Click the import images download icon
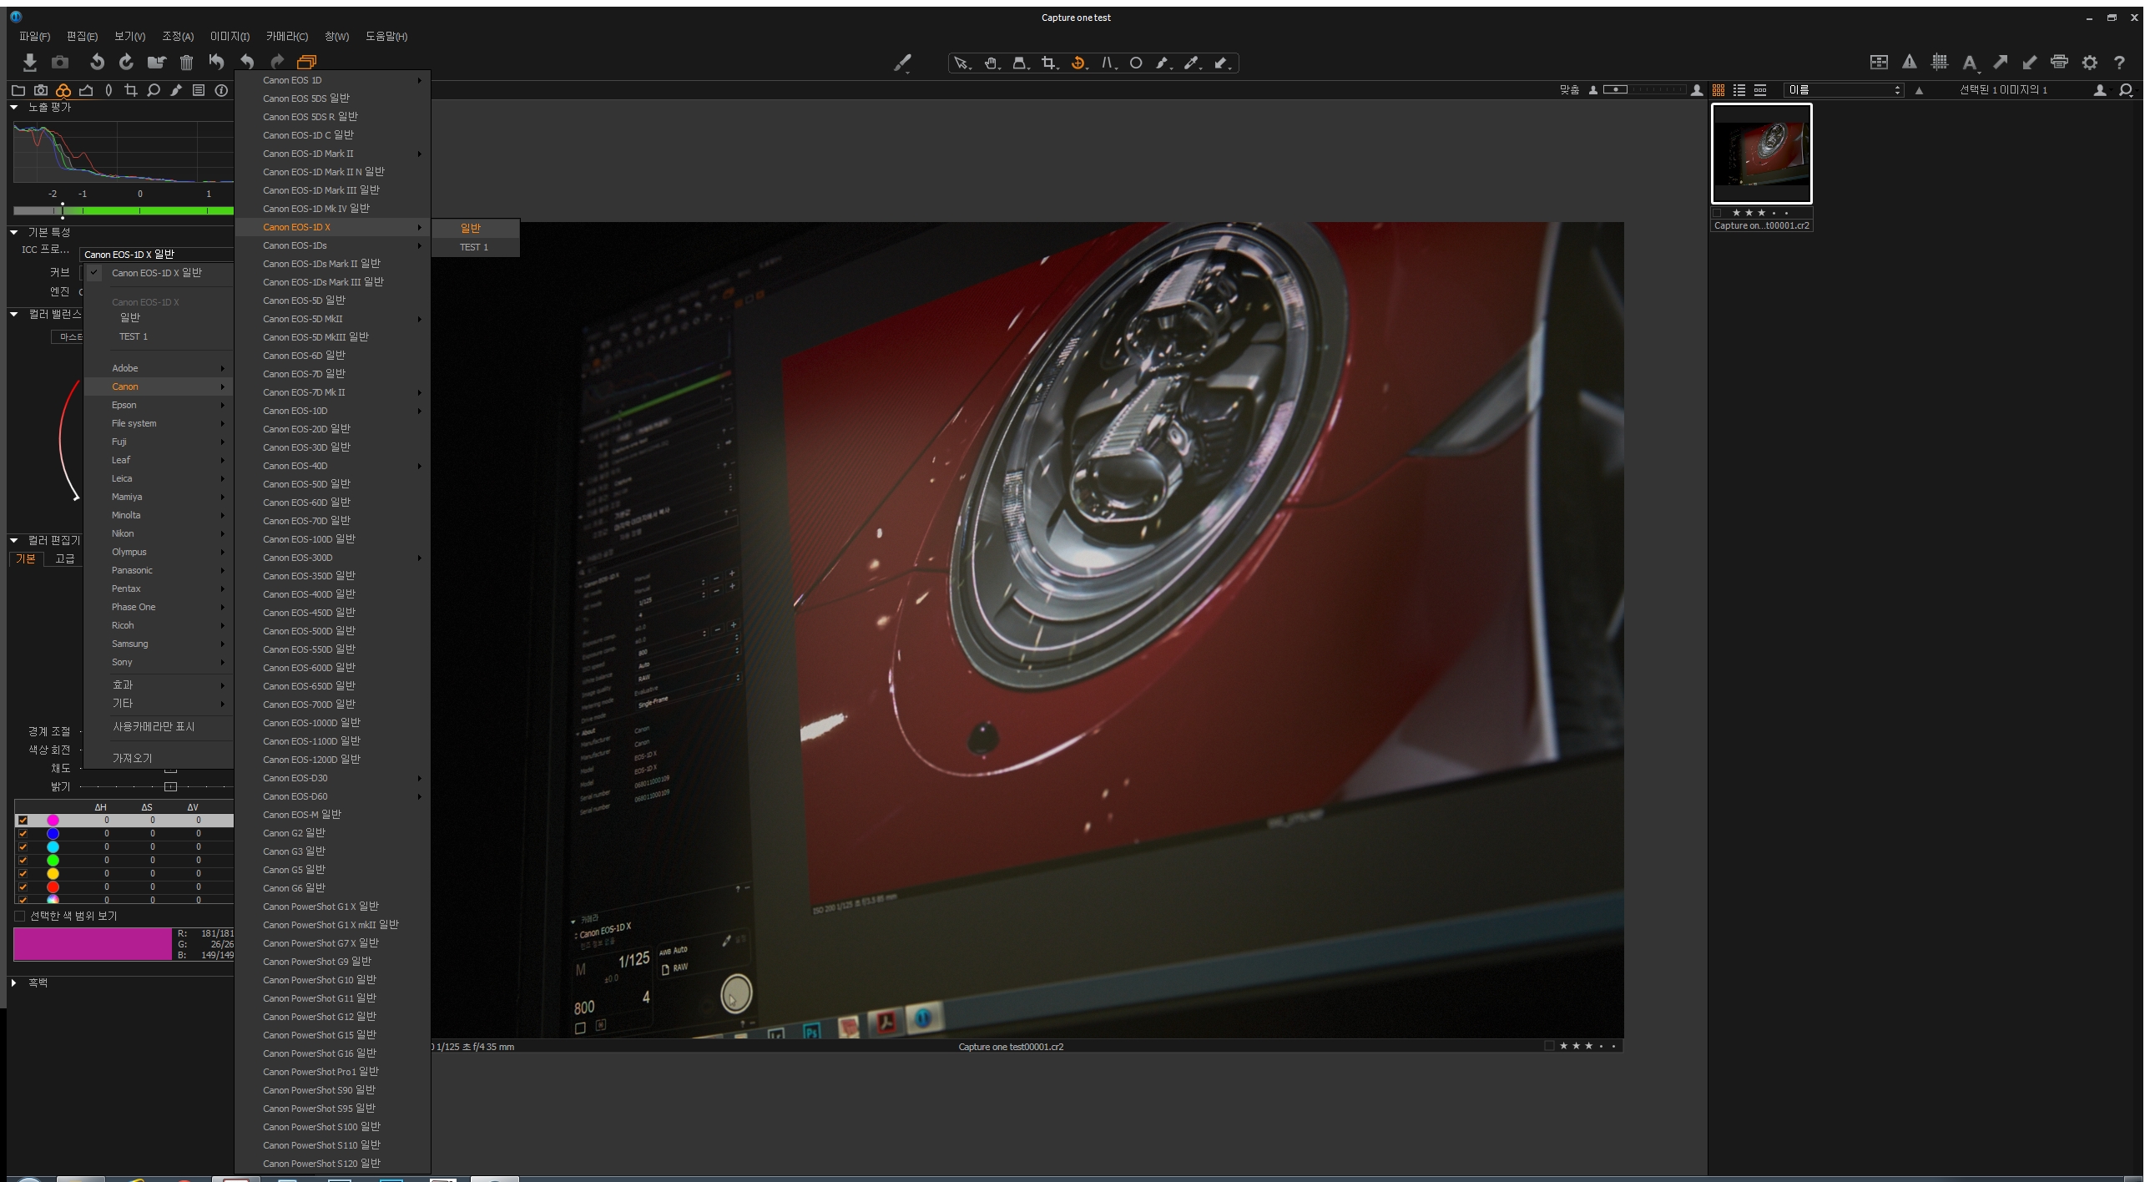The height and width of the screenshot is (1182, 2150). 29,62
